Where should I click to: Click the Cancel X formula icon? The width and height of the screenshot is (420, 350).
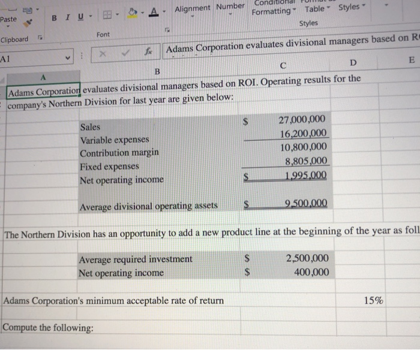[x=103, y=54]
